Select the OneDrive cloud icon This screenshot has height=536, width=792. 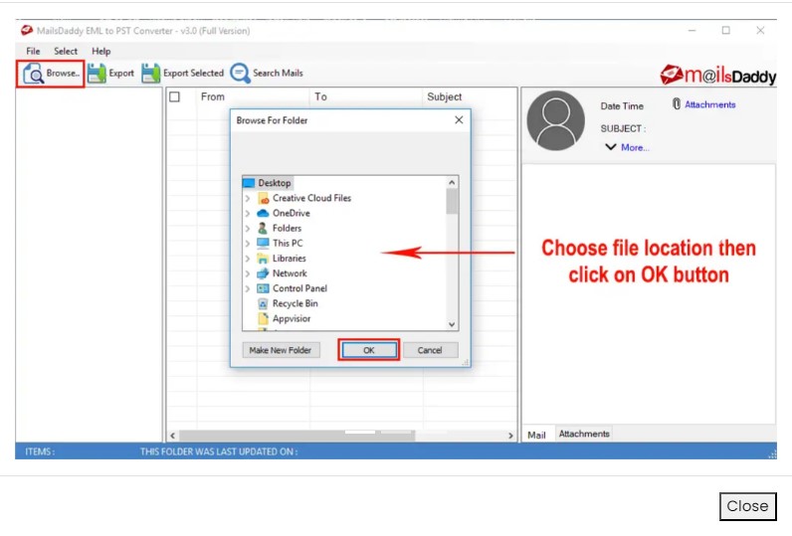click(x=263, y=213)
